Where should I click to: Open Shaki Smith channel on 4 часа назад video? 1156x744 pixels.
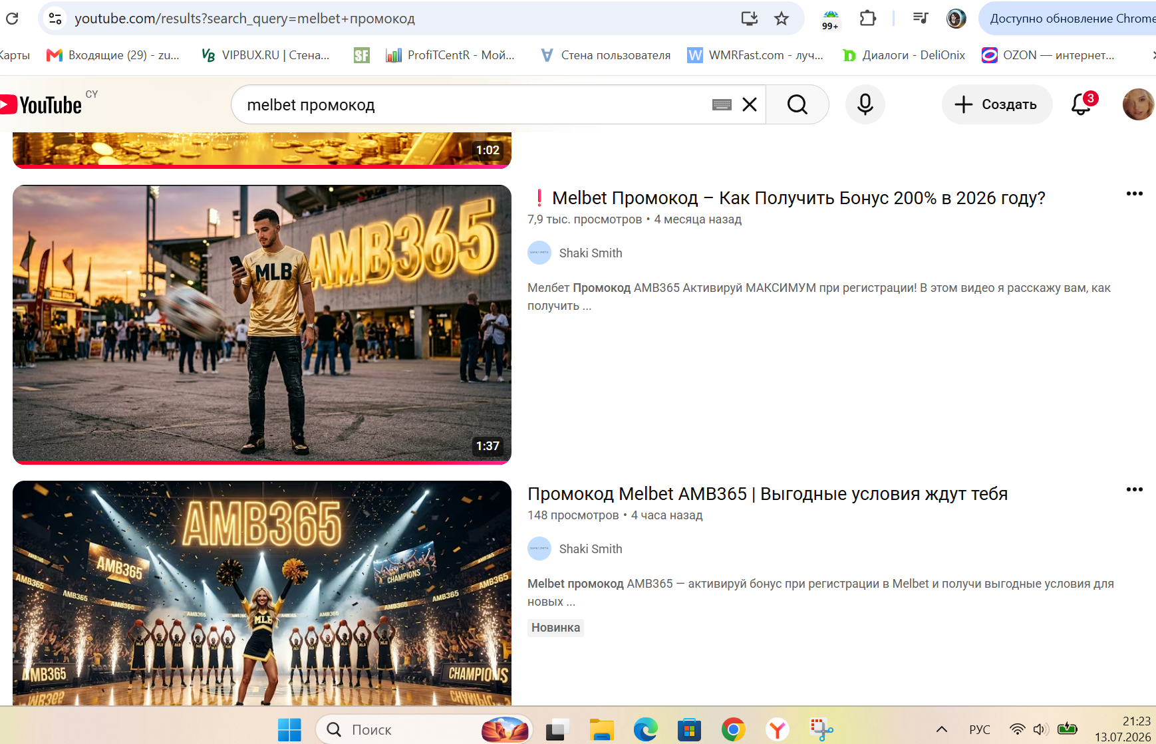click(591, 549)
